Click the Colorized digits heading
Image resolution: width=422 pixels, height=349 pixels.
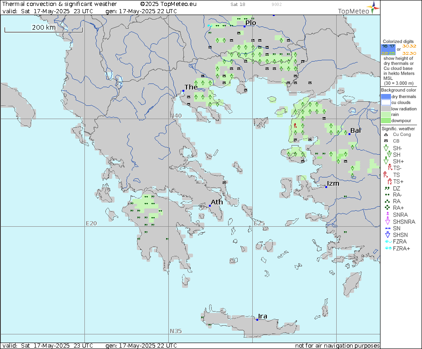(398, 42)
